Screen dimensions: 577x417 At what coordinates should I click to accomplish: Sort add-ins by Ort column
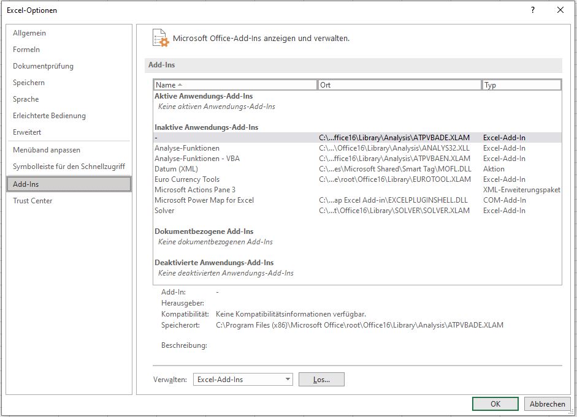[x=399, y=85]
